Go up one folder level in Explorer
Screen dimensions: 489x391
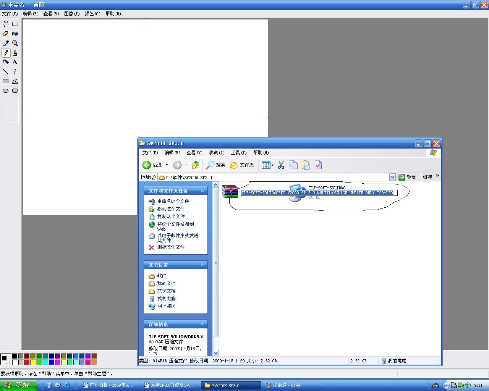tap(196, 165)
